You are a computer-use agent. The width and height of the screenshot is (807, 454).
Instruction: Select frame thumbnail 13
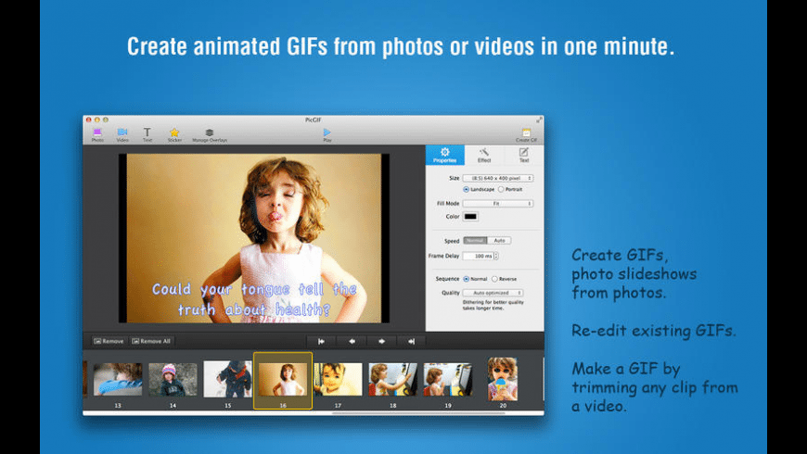click(x=118, y=380)
